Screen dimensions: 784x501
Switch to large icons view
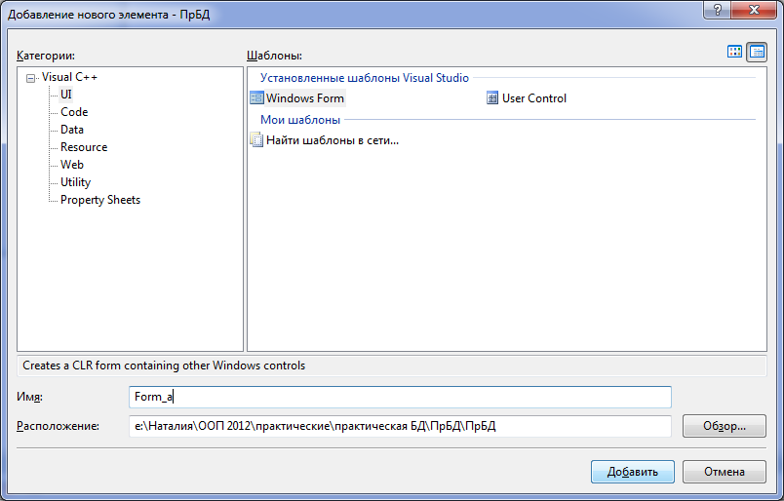734,52
